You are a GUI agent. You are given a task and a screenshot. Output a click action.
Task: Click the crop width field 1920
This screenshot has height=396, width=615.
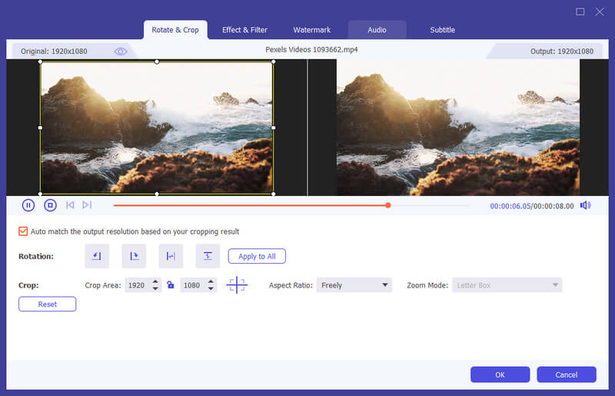click(138, 285)
